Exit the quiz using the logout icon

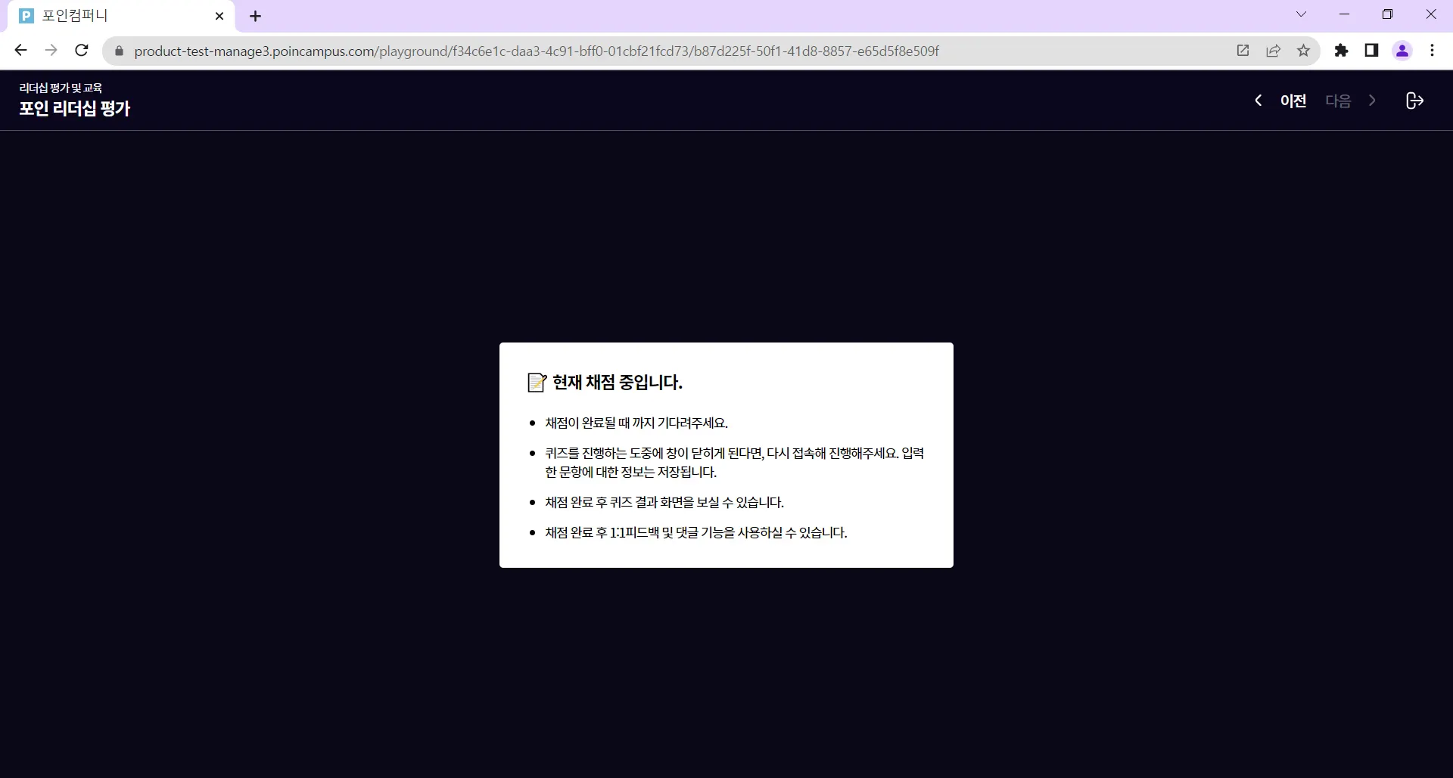pos(1414,101)
